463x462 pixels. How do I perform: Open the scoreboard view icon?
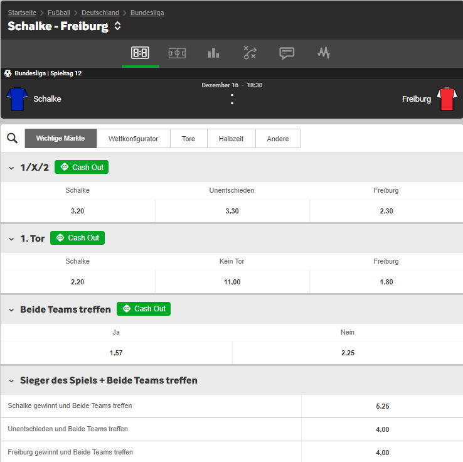click(140, 53)
